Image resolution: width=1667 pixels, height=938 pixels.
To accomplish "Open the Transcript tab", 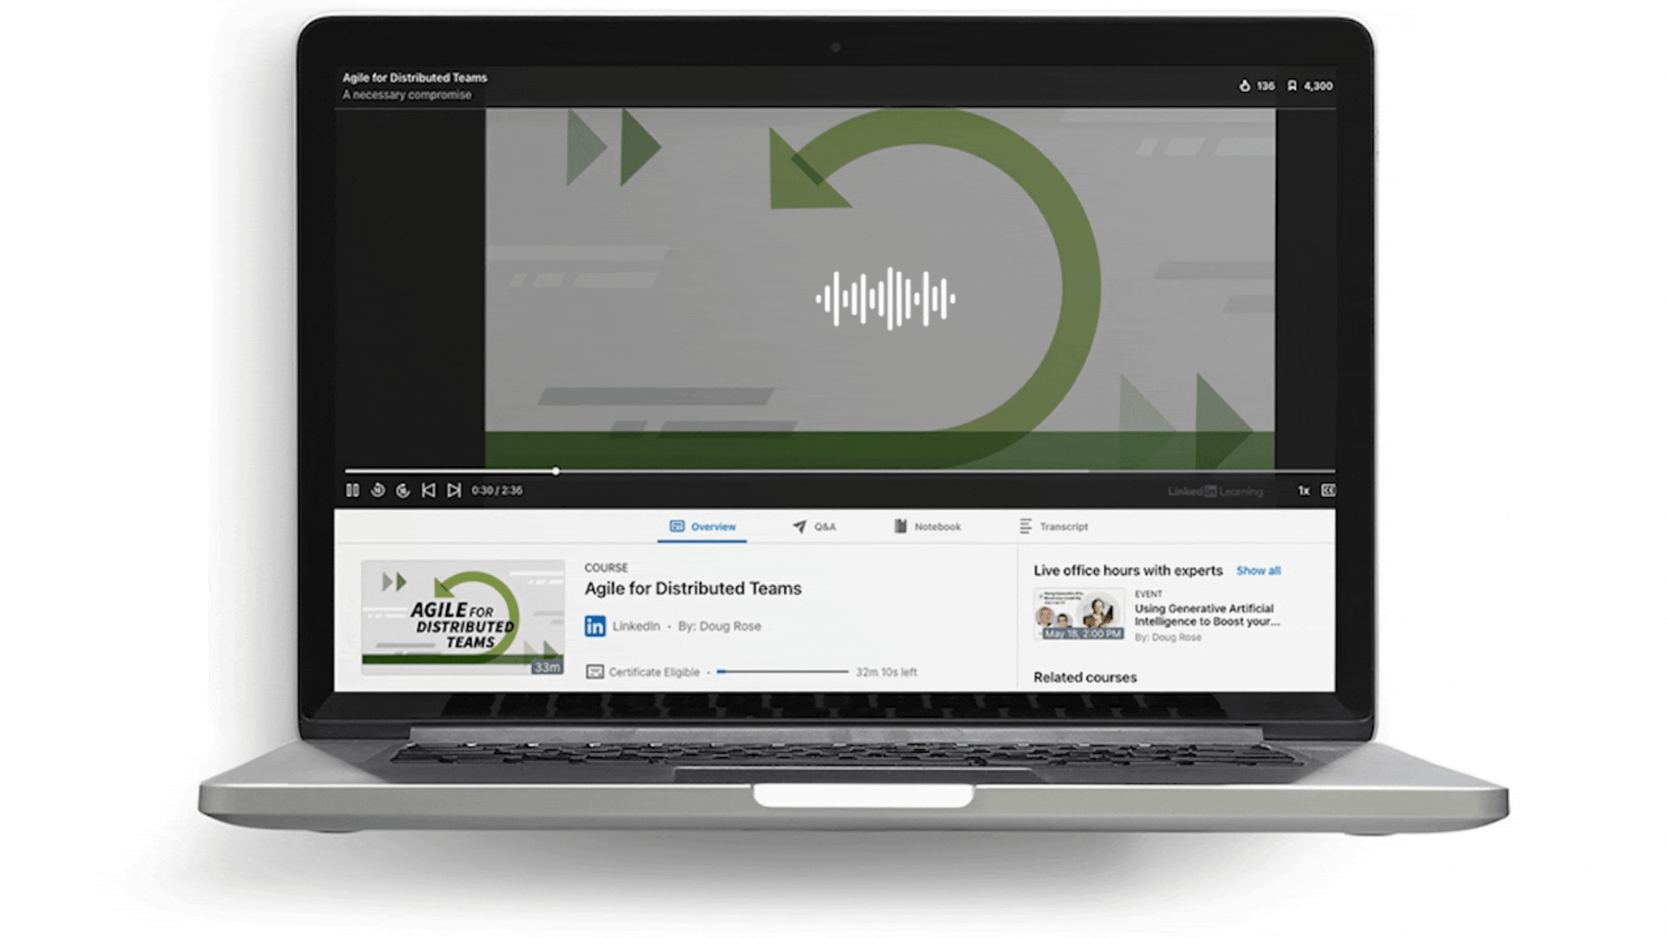I will (x=1053, y=526).
